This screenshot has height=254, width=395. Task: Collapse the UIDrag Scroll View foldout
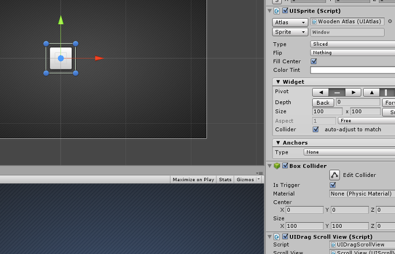[x=270, y=237]
